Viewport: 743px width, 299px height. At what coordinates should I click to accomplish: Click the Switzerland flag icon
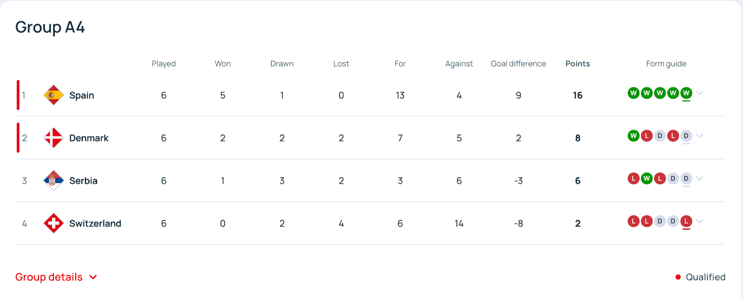pyautogui.click(x=53, y=223)
